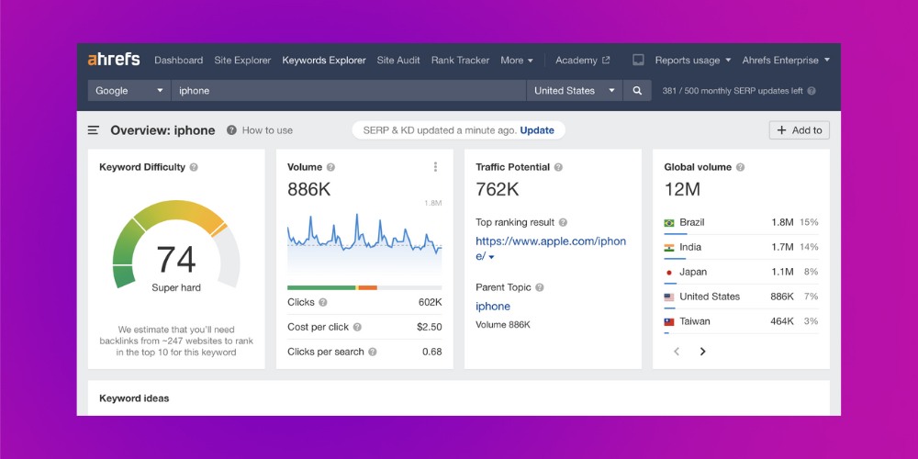918x459 pixels.
Task: Expand the top ranking URL dropdown arrow
Action: (x=492, y=257)
